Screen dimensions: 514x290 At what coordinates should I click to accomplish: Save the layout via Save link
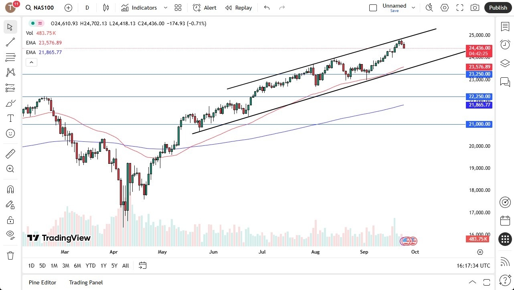394,11
